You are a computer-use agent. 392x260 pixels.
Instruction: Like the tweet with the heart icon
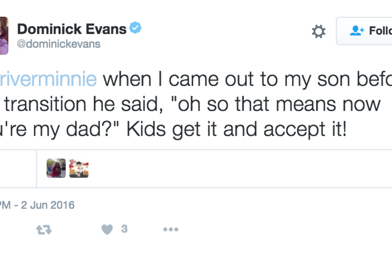[x=107, y=230]
